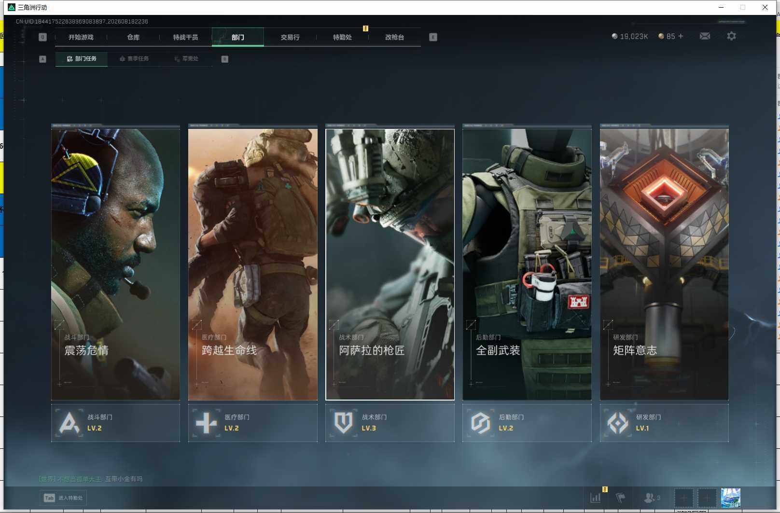Click the player avatar in bottom bar

tap(731, 498)
